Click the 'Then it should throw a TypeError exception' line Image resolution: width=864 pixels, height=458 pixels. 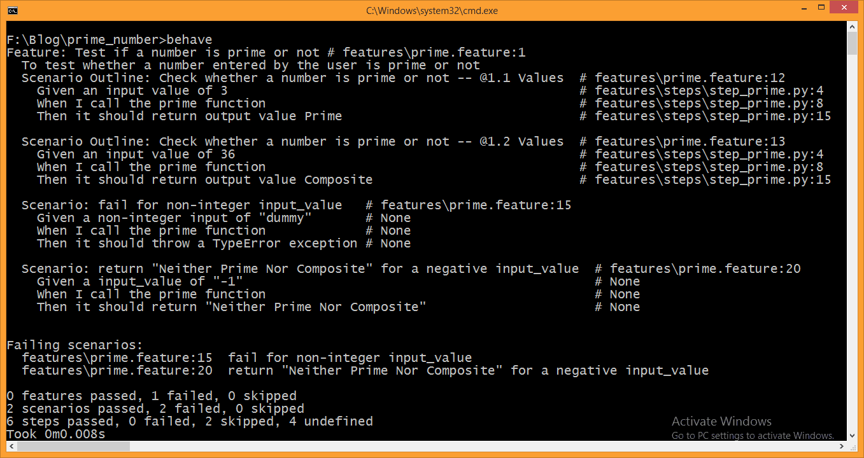click(x=197, y=243)
